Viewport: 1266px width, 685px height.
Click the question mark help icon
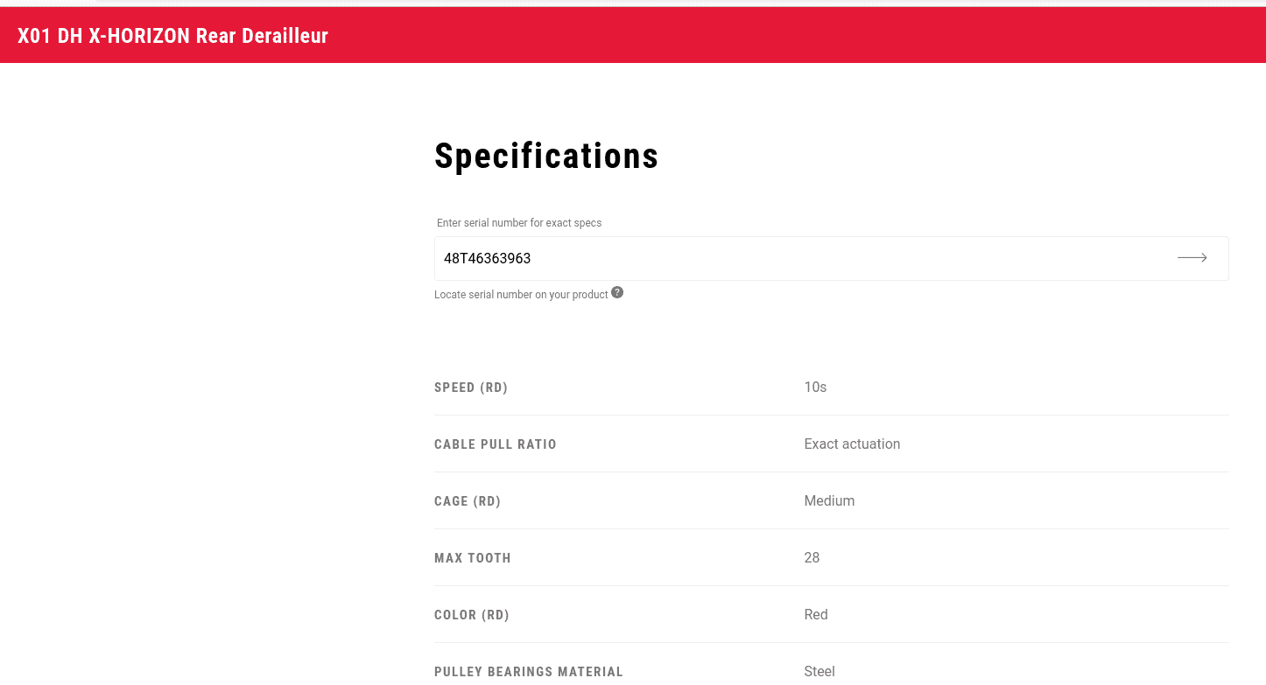tap(617, 292)
